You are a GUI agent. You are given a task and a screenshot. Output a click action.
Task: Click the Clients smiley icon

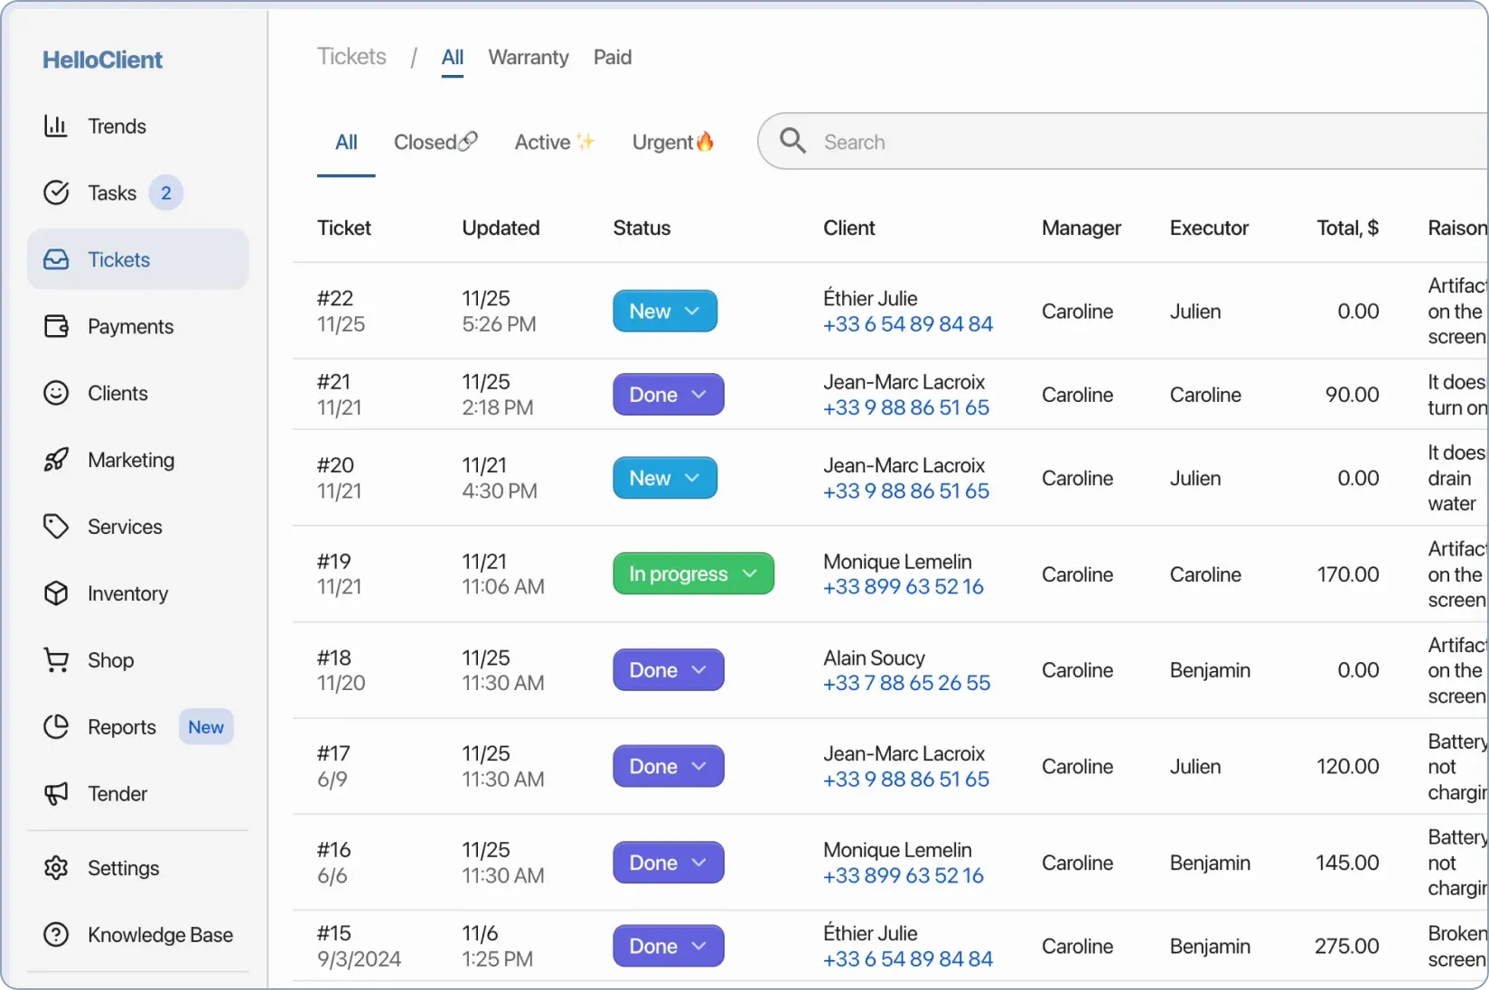click(x=55, y=393)
